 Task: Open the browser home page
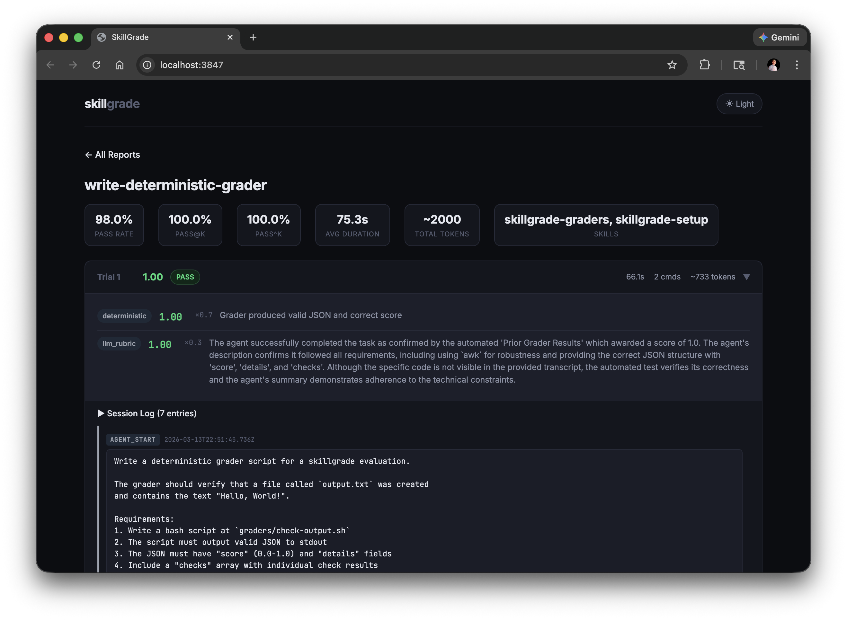(120, 65)
